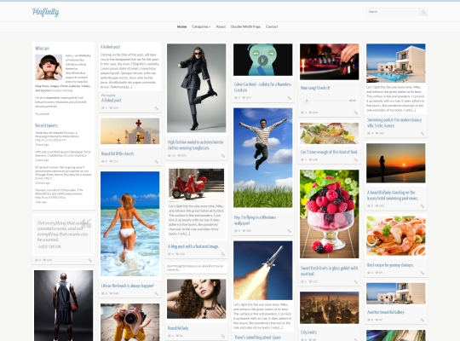460x341 pixels.
Task: Open 'Swimming pool at the modern luxury villa' title
Action: coord(394,123)
